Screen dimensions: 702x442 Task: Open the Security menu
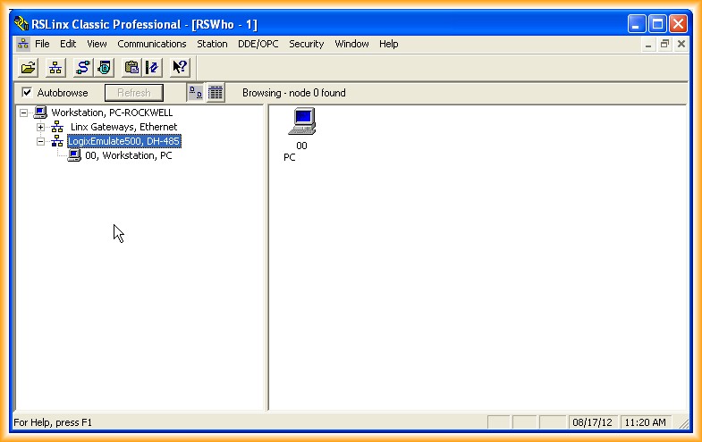(306, 44)
